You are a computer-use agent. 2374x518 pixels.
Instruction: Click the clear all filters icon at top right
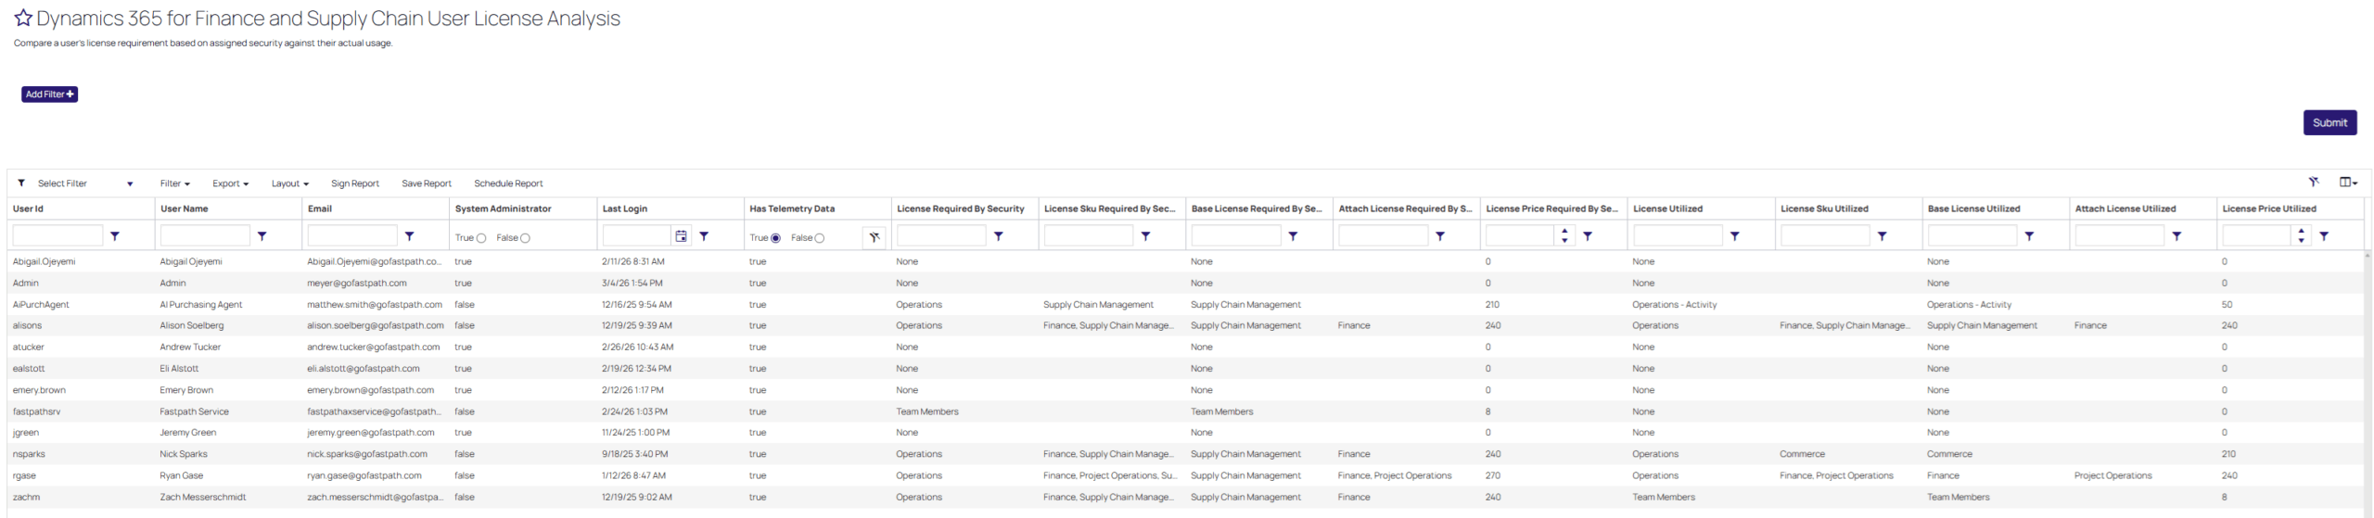pos(2314,183)
